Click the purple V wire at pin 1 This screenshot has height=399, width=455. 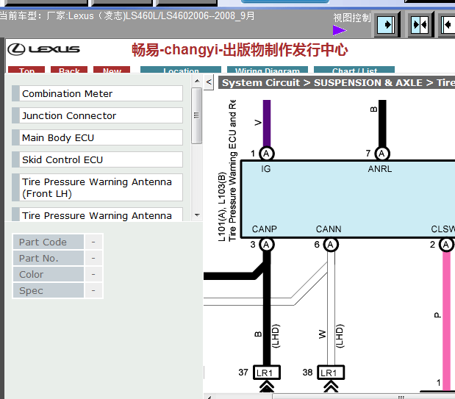[x=267, y=123]
